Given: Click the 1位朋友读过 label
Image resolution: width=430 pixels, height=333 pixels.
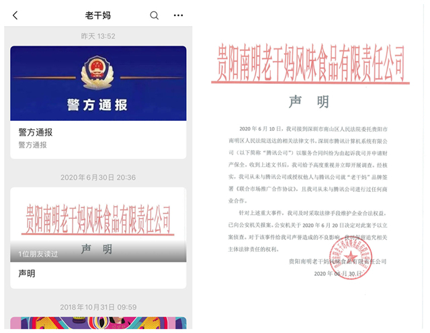Looking at the screenshot, I should click(x=38, y=254).
